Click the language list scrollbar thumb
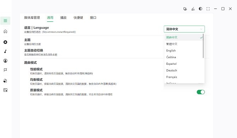The height and width of the screenshot is (138, 237). click(203, 46)
